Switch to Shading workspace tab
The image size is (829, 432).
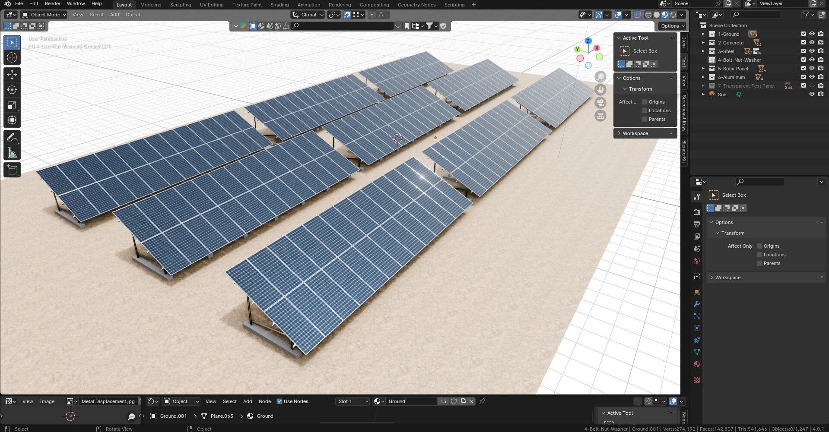click(x=279, y=5)
